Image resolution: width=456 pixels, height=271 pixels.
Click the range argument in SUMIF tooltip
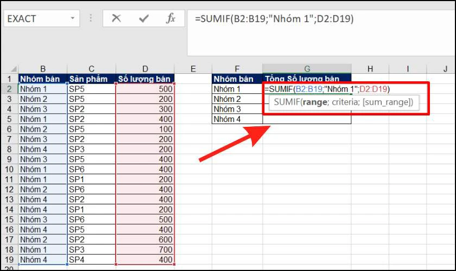click(x=315, y=102)
